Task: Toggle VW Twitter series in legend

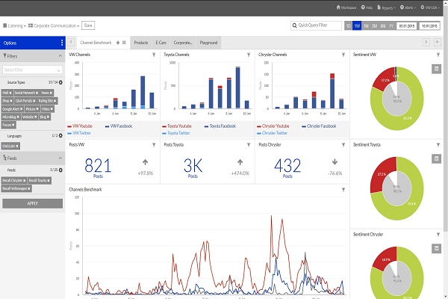Action: tap(79, 133)
